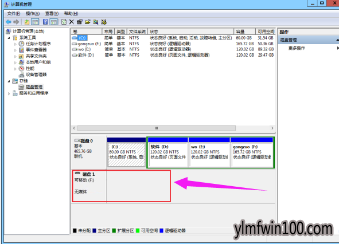
Task: Click the 未分配 black legend swatch
Action: pyautogui.click(x=75, y=231)
